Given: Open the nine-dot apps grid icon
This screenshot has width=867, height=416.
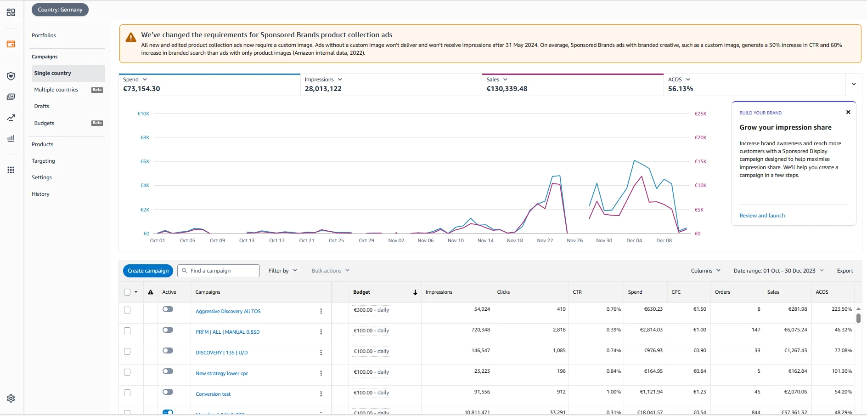Looking at the screenshot, I should (x=11, y=170).
